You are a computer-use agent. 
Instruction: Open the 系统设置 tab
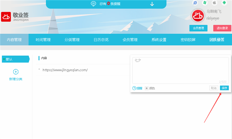click(159, 40)
